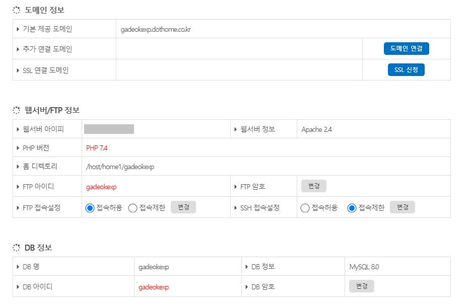The width and height of the screenshot is (467, 307).
Task: Click the 웹서버 정보 label
Action: click(257, 129)
